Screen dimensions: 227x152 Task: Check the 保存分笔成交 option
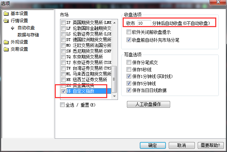[129, 62]
